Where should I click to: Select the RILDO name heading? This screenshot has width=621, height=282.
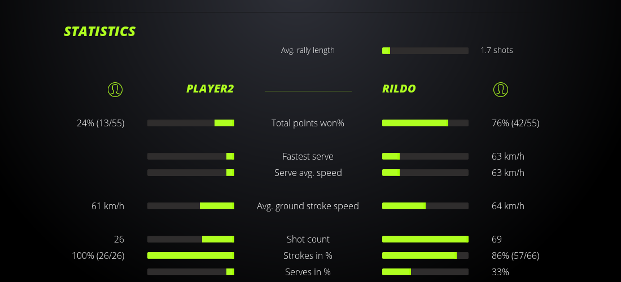coord(399,89)
